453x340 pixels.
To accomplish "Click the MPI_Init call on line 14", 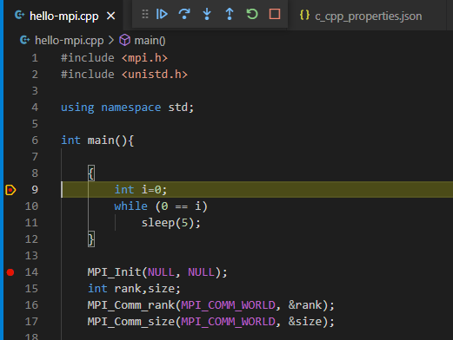I will click(115, 272).
